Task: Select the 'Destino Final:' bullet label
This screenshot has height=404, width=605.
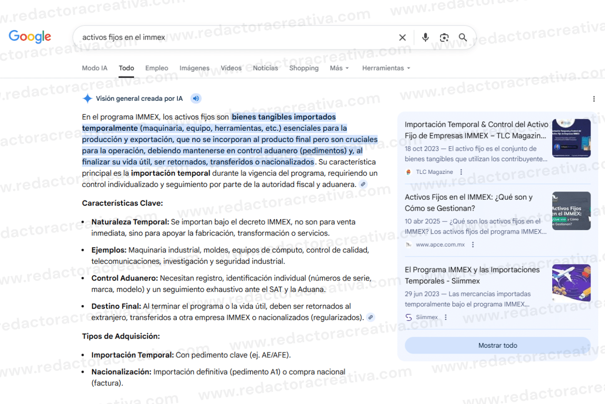Action: tap(116, 306)
